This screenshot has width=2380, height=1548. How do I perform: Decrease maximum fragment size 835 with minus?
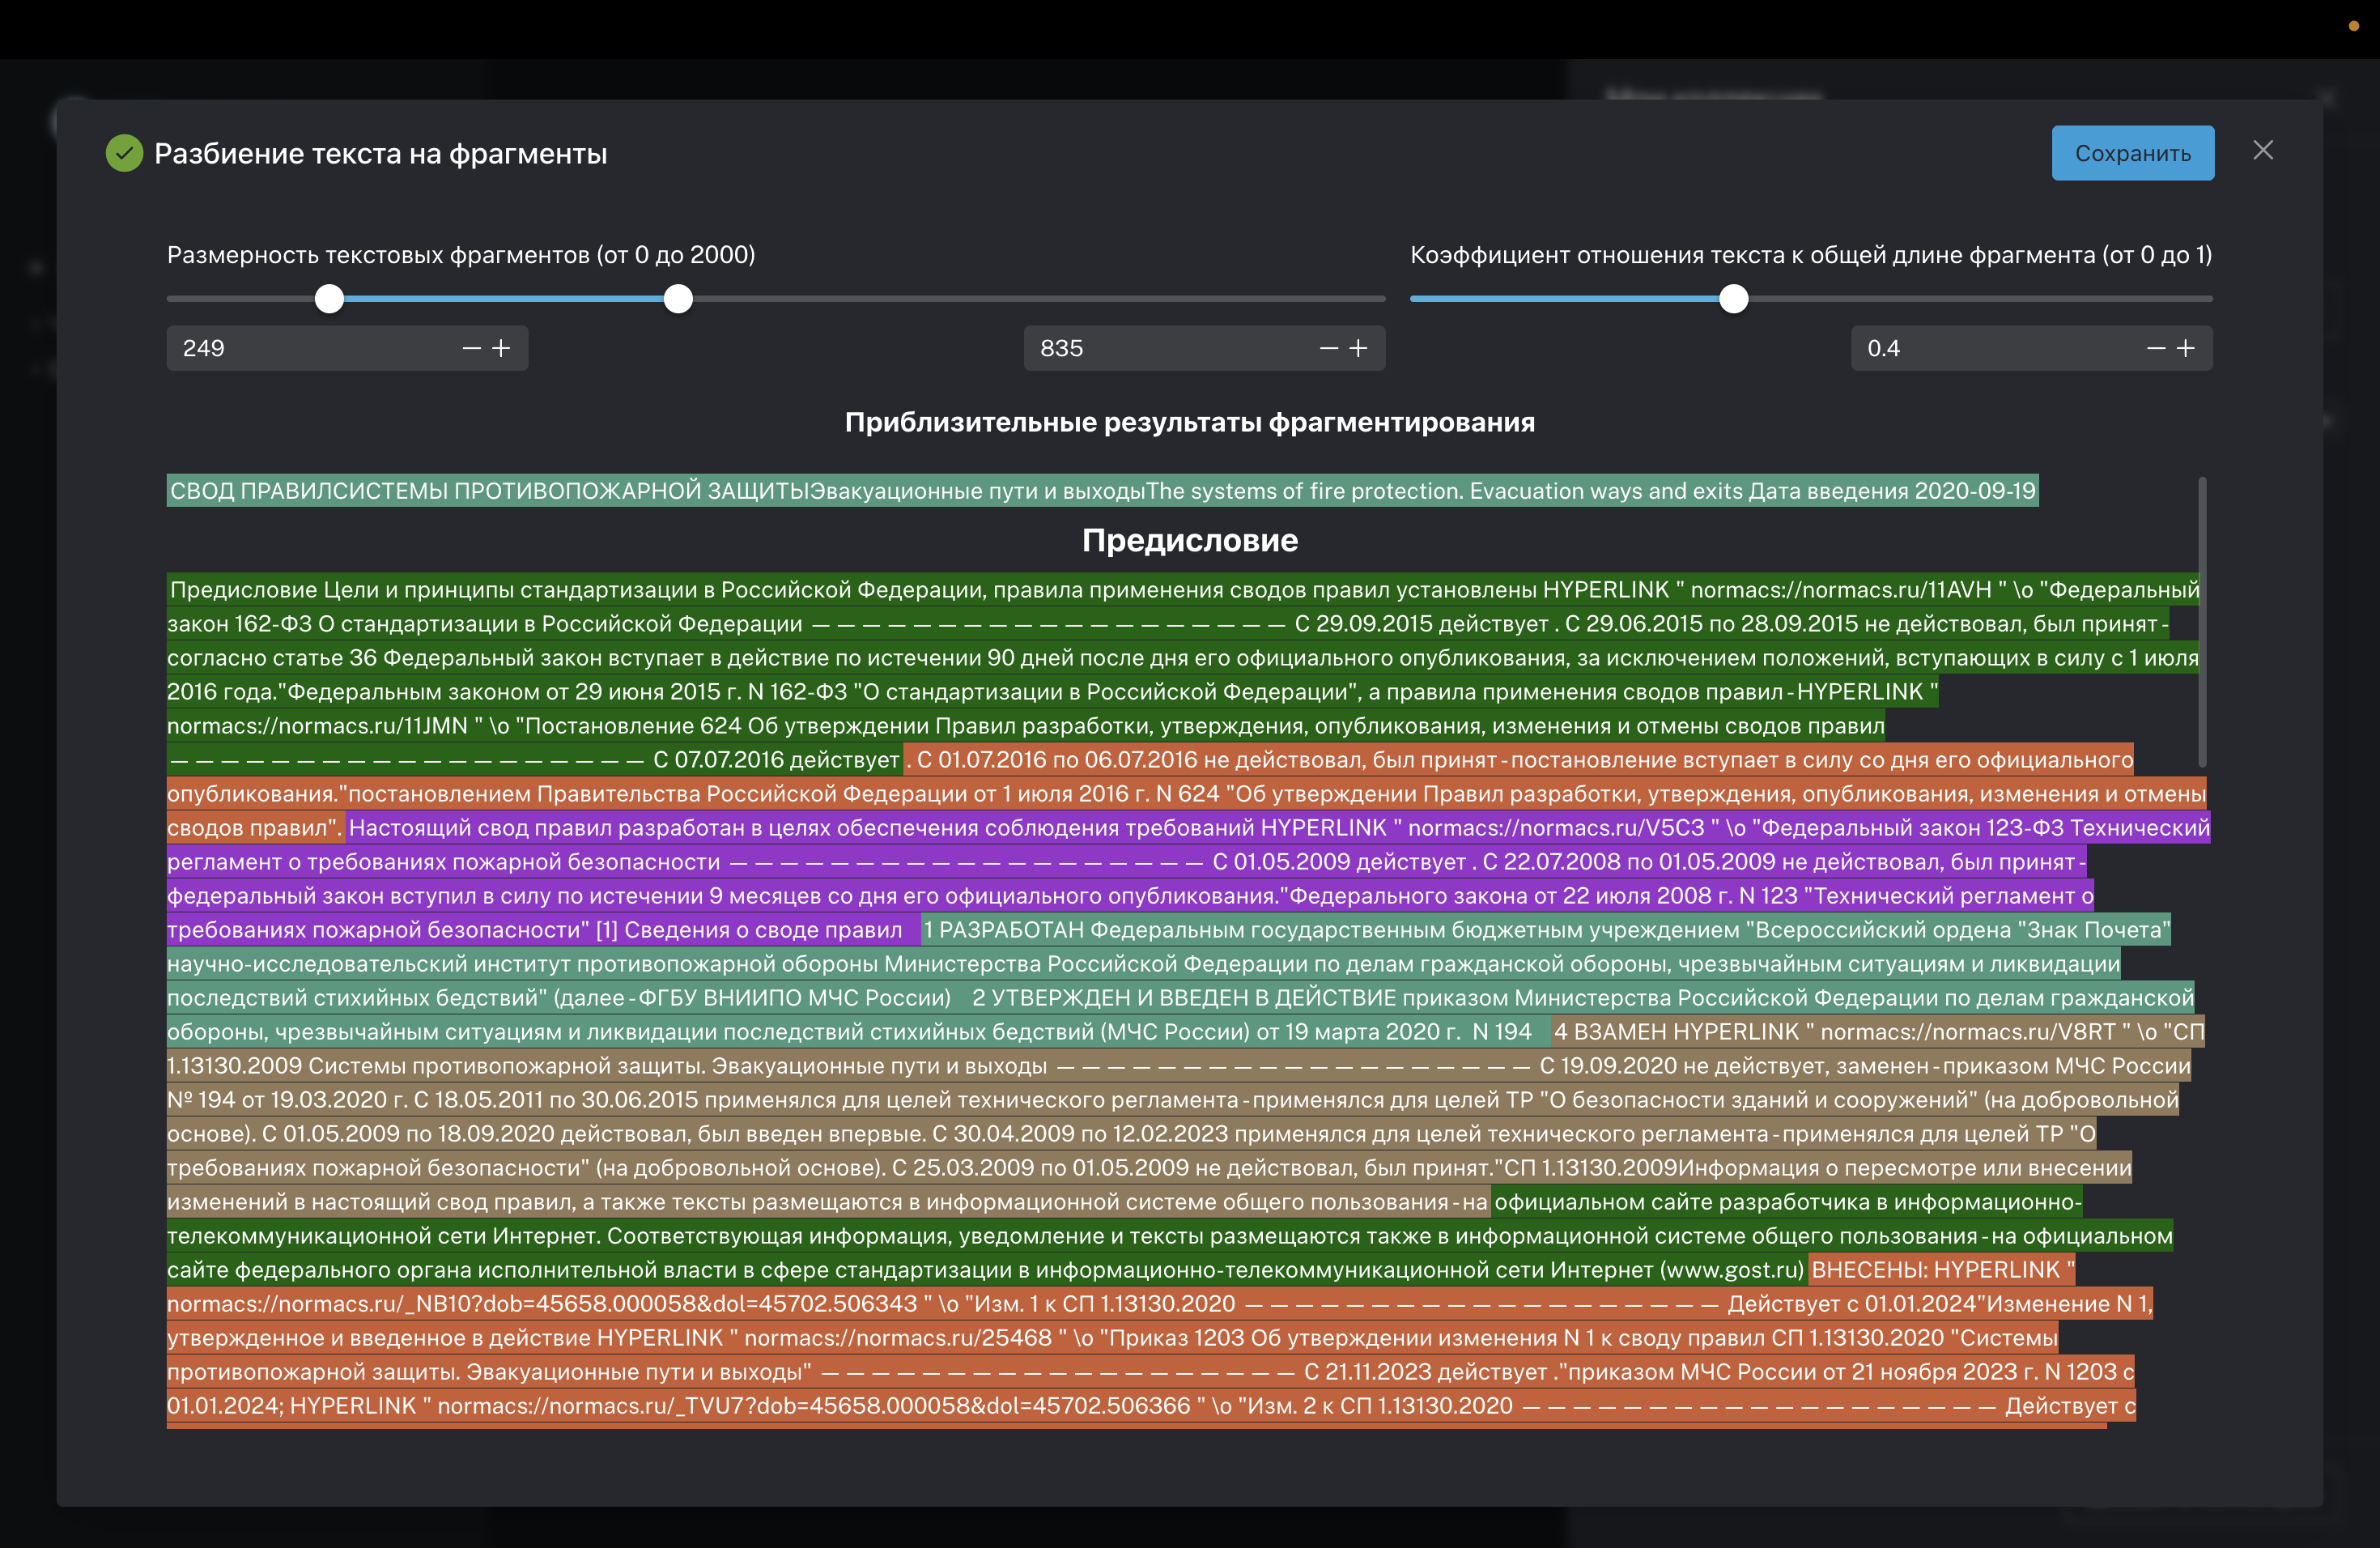[x=1328, y=348]
